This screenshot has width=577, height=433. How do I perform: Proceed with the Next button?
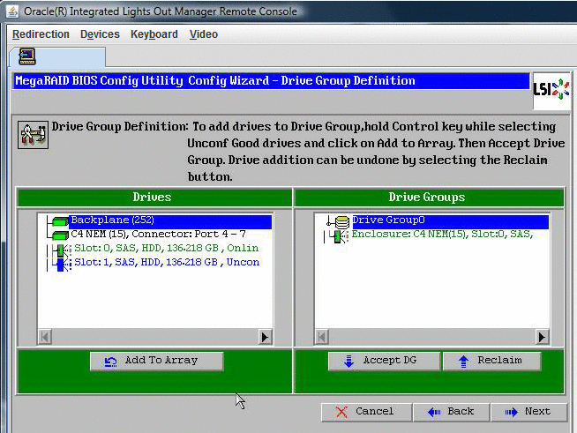click(528, 412)
